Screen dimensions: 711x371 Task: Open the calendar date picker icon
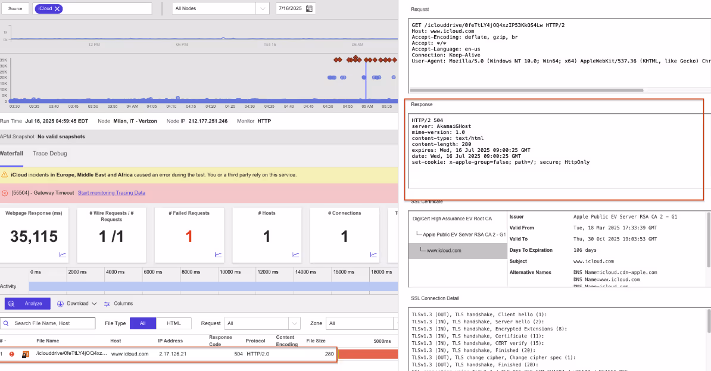(x=309, y=8)
